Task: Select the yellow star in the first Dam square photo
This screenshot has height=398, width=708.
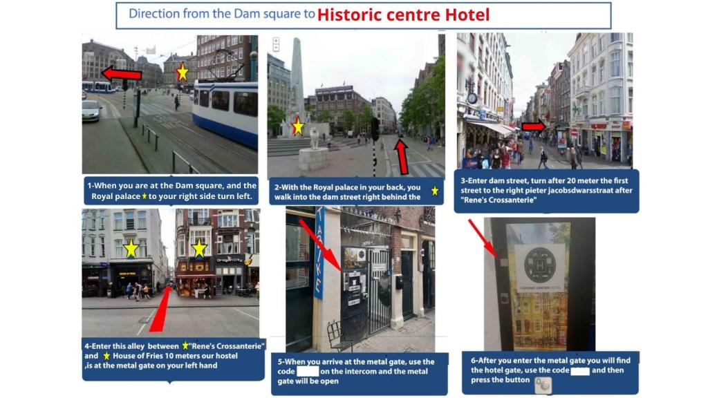Action: (181, 71)
